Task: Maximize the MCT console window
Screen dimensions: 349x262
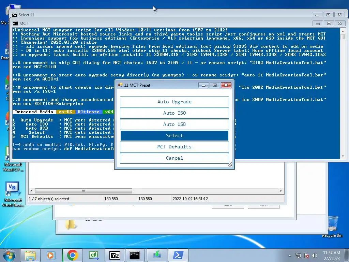Action: (x=329, y=24)
